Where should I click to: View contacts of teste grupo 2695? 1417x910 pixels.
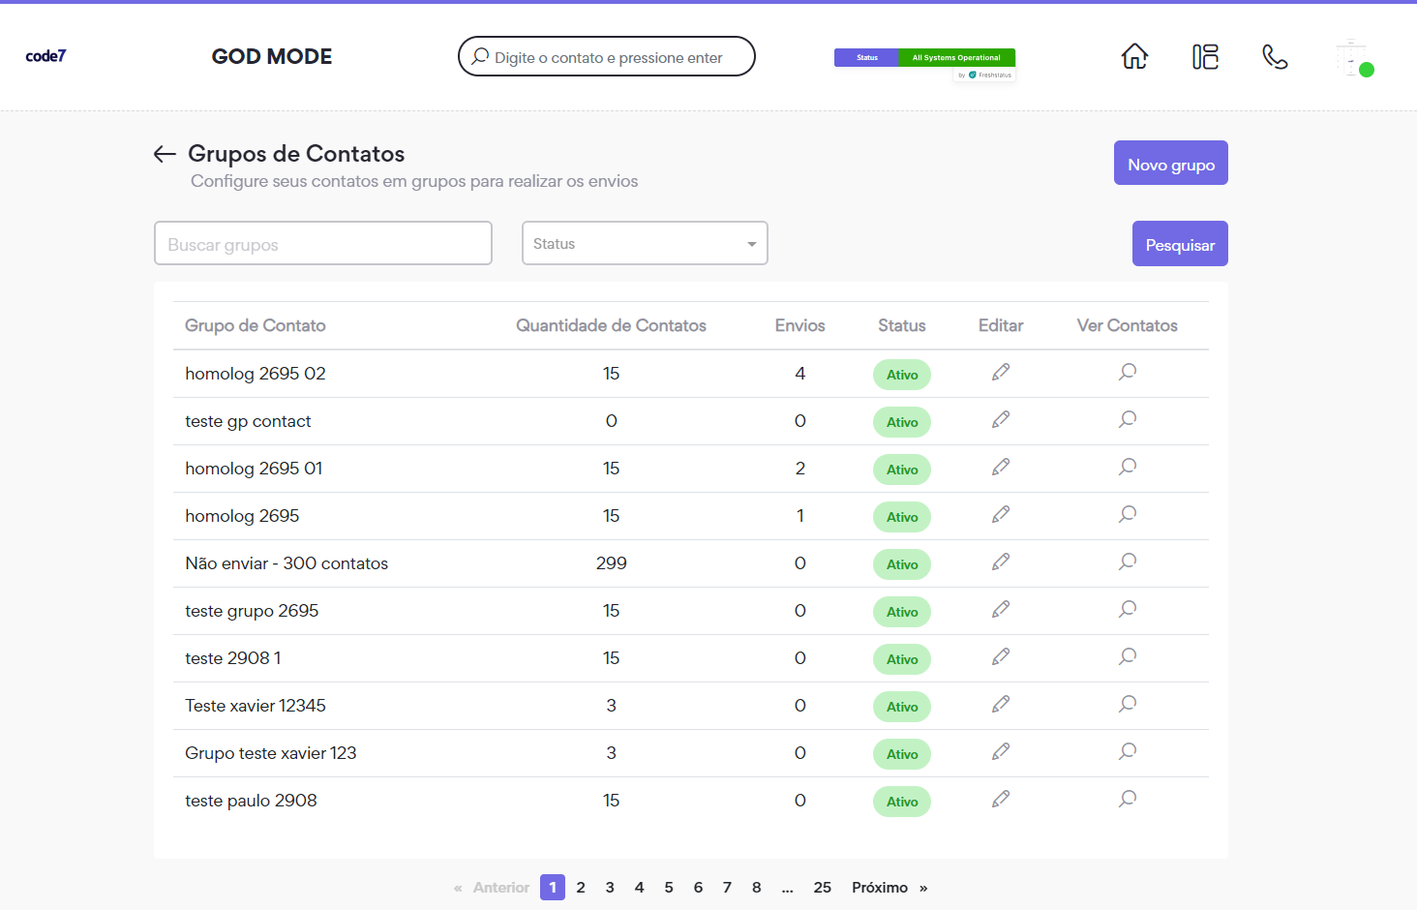[x=1128, y=610]
